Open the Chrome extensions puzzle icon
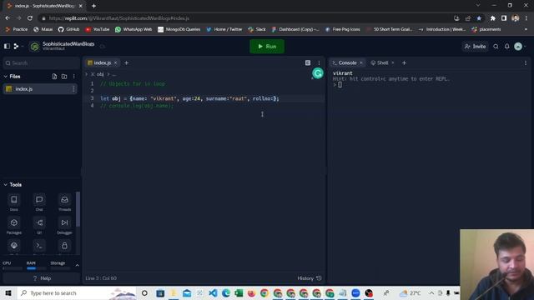 click(x=493, y=18)
